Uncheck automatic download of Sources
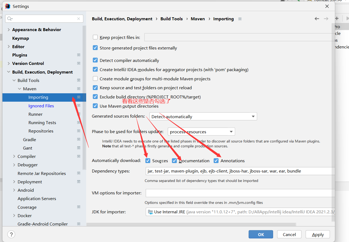This screenshot has width=349, height=242. [148, 161]
